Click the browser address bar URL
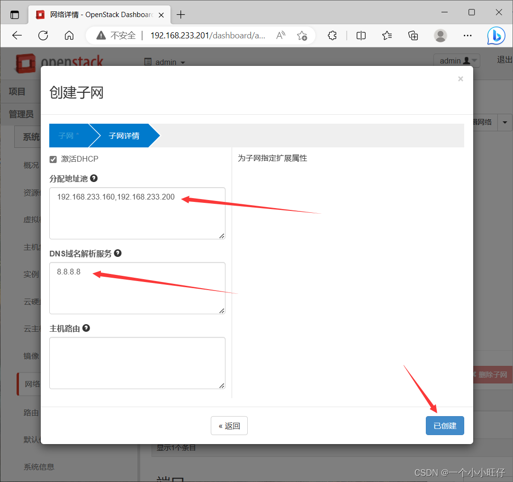Viewport: 513px width, 482px height. (x=207, y=36)
